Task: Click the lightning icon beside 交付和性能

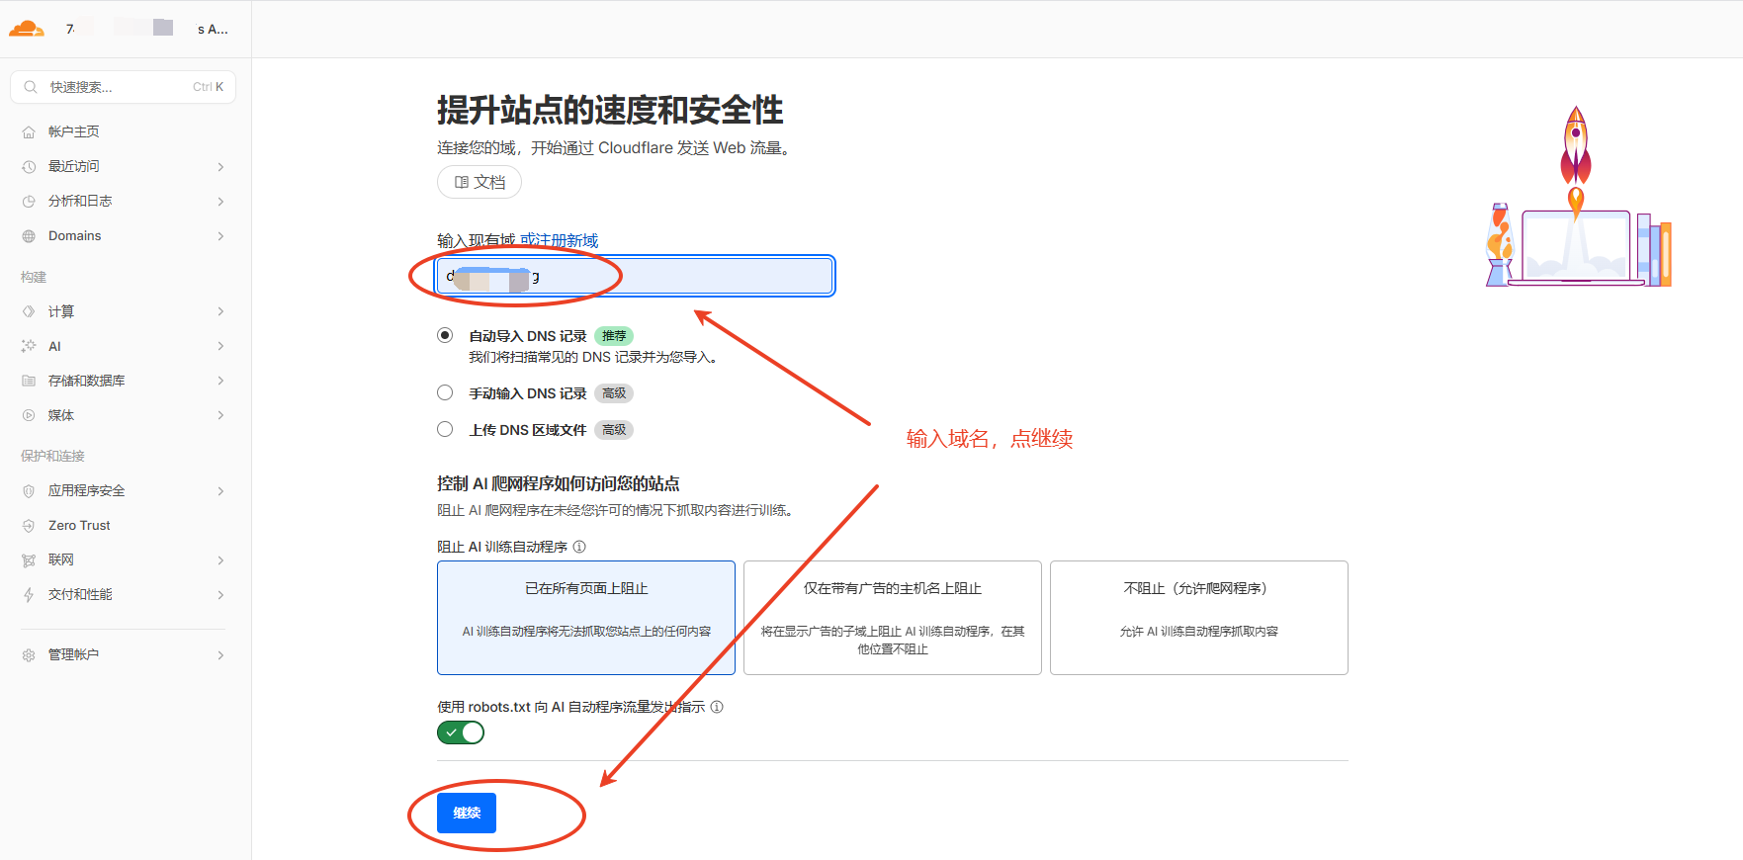Action: click(29, 595)
